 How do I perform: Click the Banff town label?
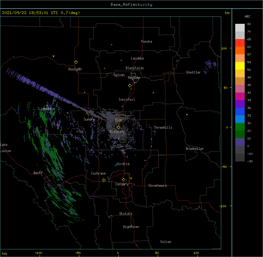[38, 173]
